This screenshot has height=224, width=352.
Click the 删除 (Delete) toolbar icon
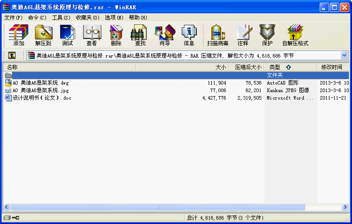click(x=116, y=35)
